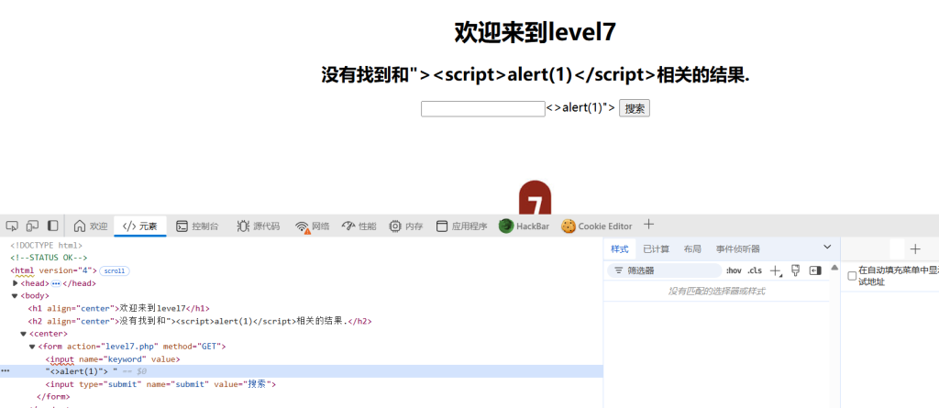The width and height of the screenshot is (939, 408).
Task: Open the 应用程序 application tab
Action: coord(461,226)
